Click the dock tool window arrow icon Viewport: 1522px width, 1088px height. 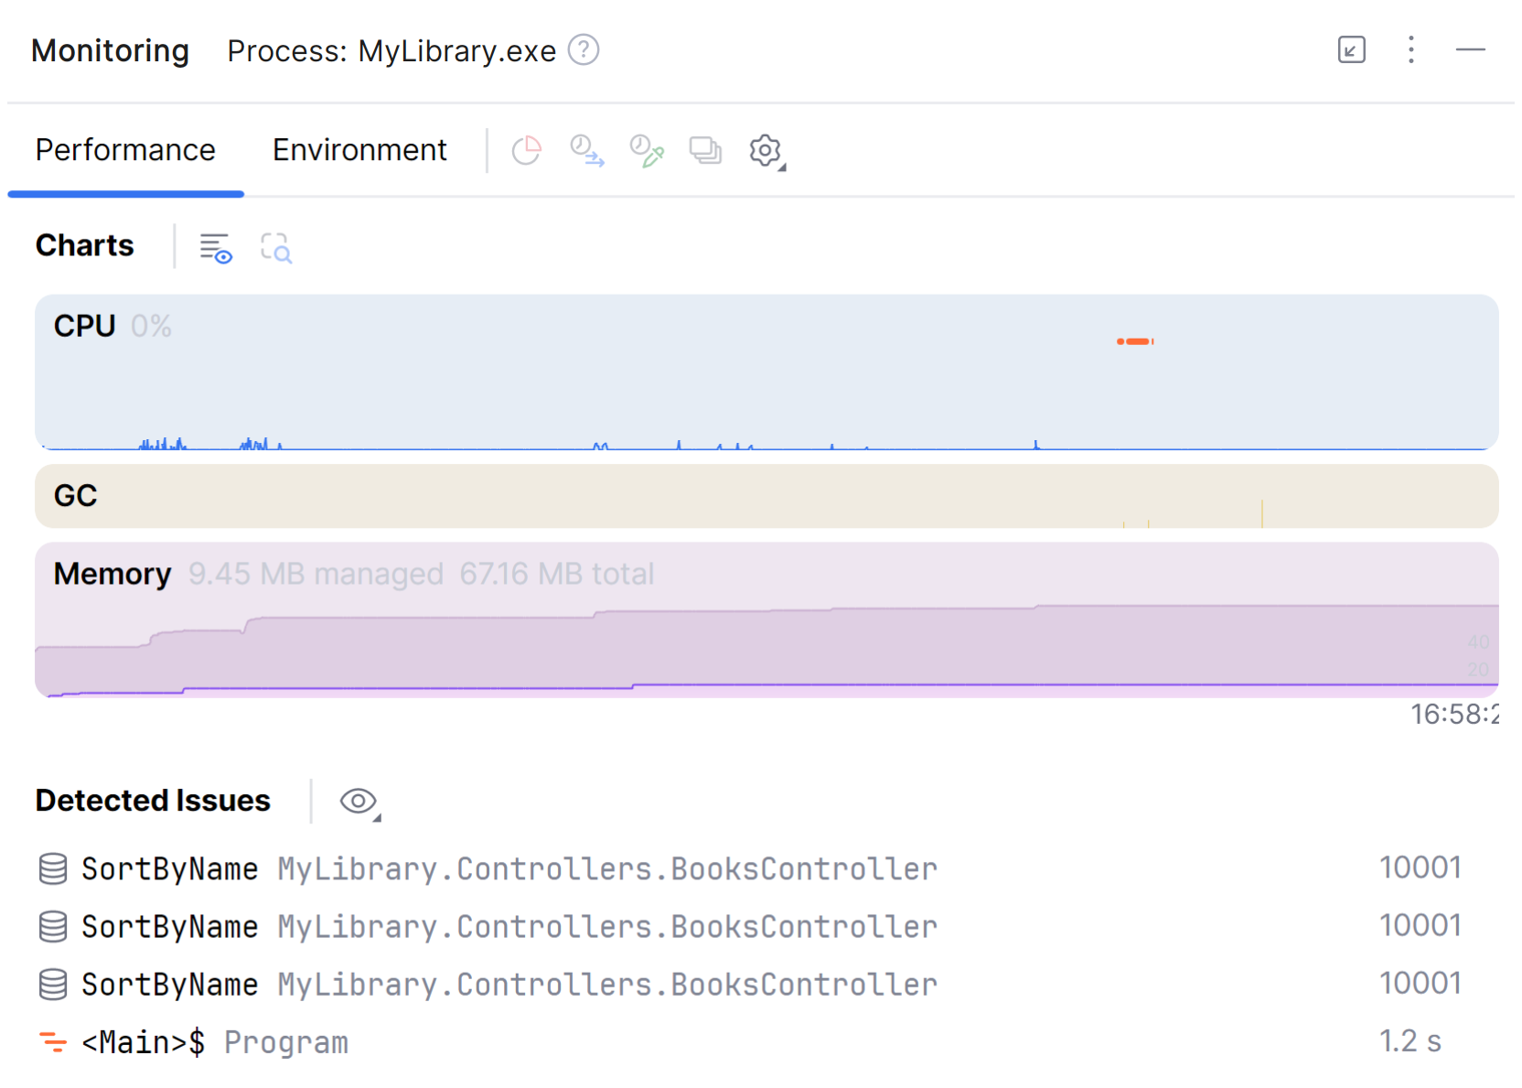1351,50
